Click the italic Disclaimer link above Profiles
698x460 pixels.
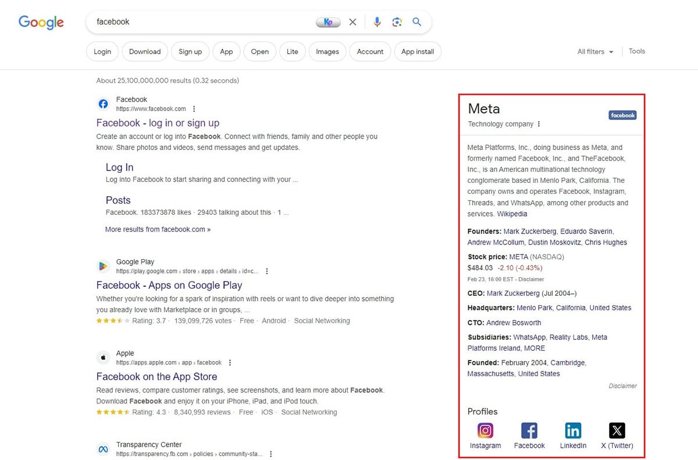622,386
